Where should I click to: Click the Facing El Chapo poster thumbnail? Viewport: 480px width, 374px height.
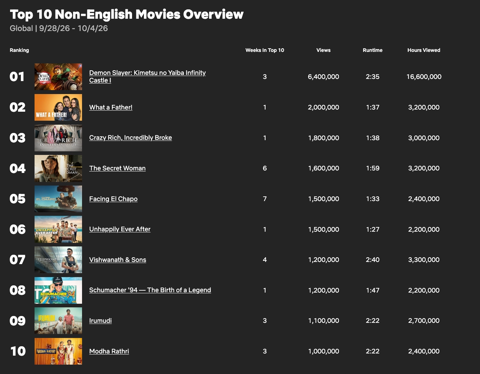click(58, 199)
